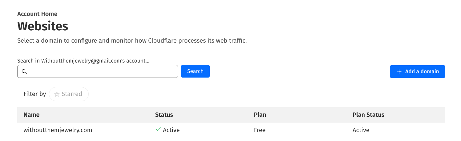Toggle the Starred filter chip
The image size is (461, 141).
69,94
